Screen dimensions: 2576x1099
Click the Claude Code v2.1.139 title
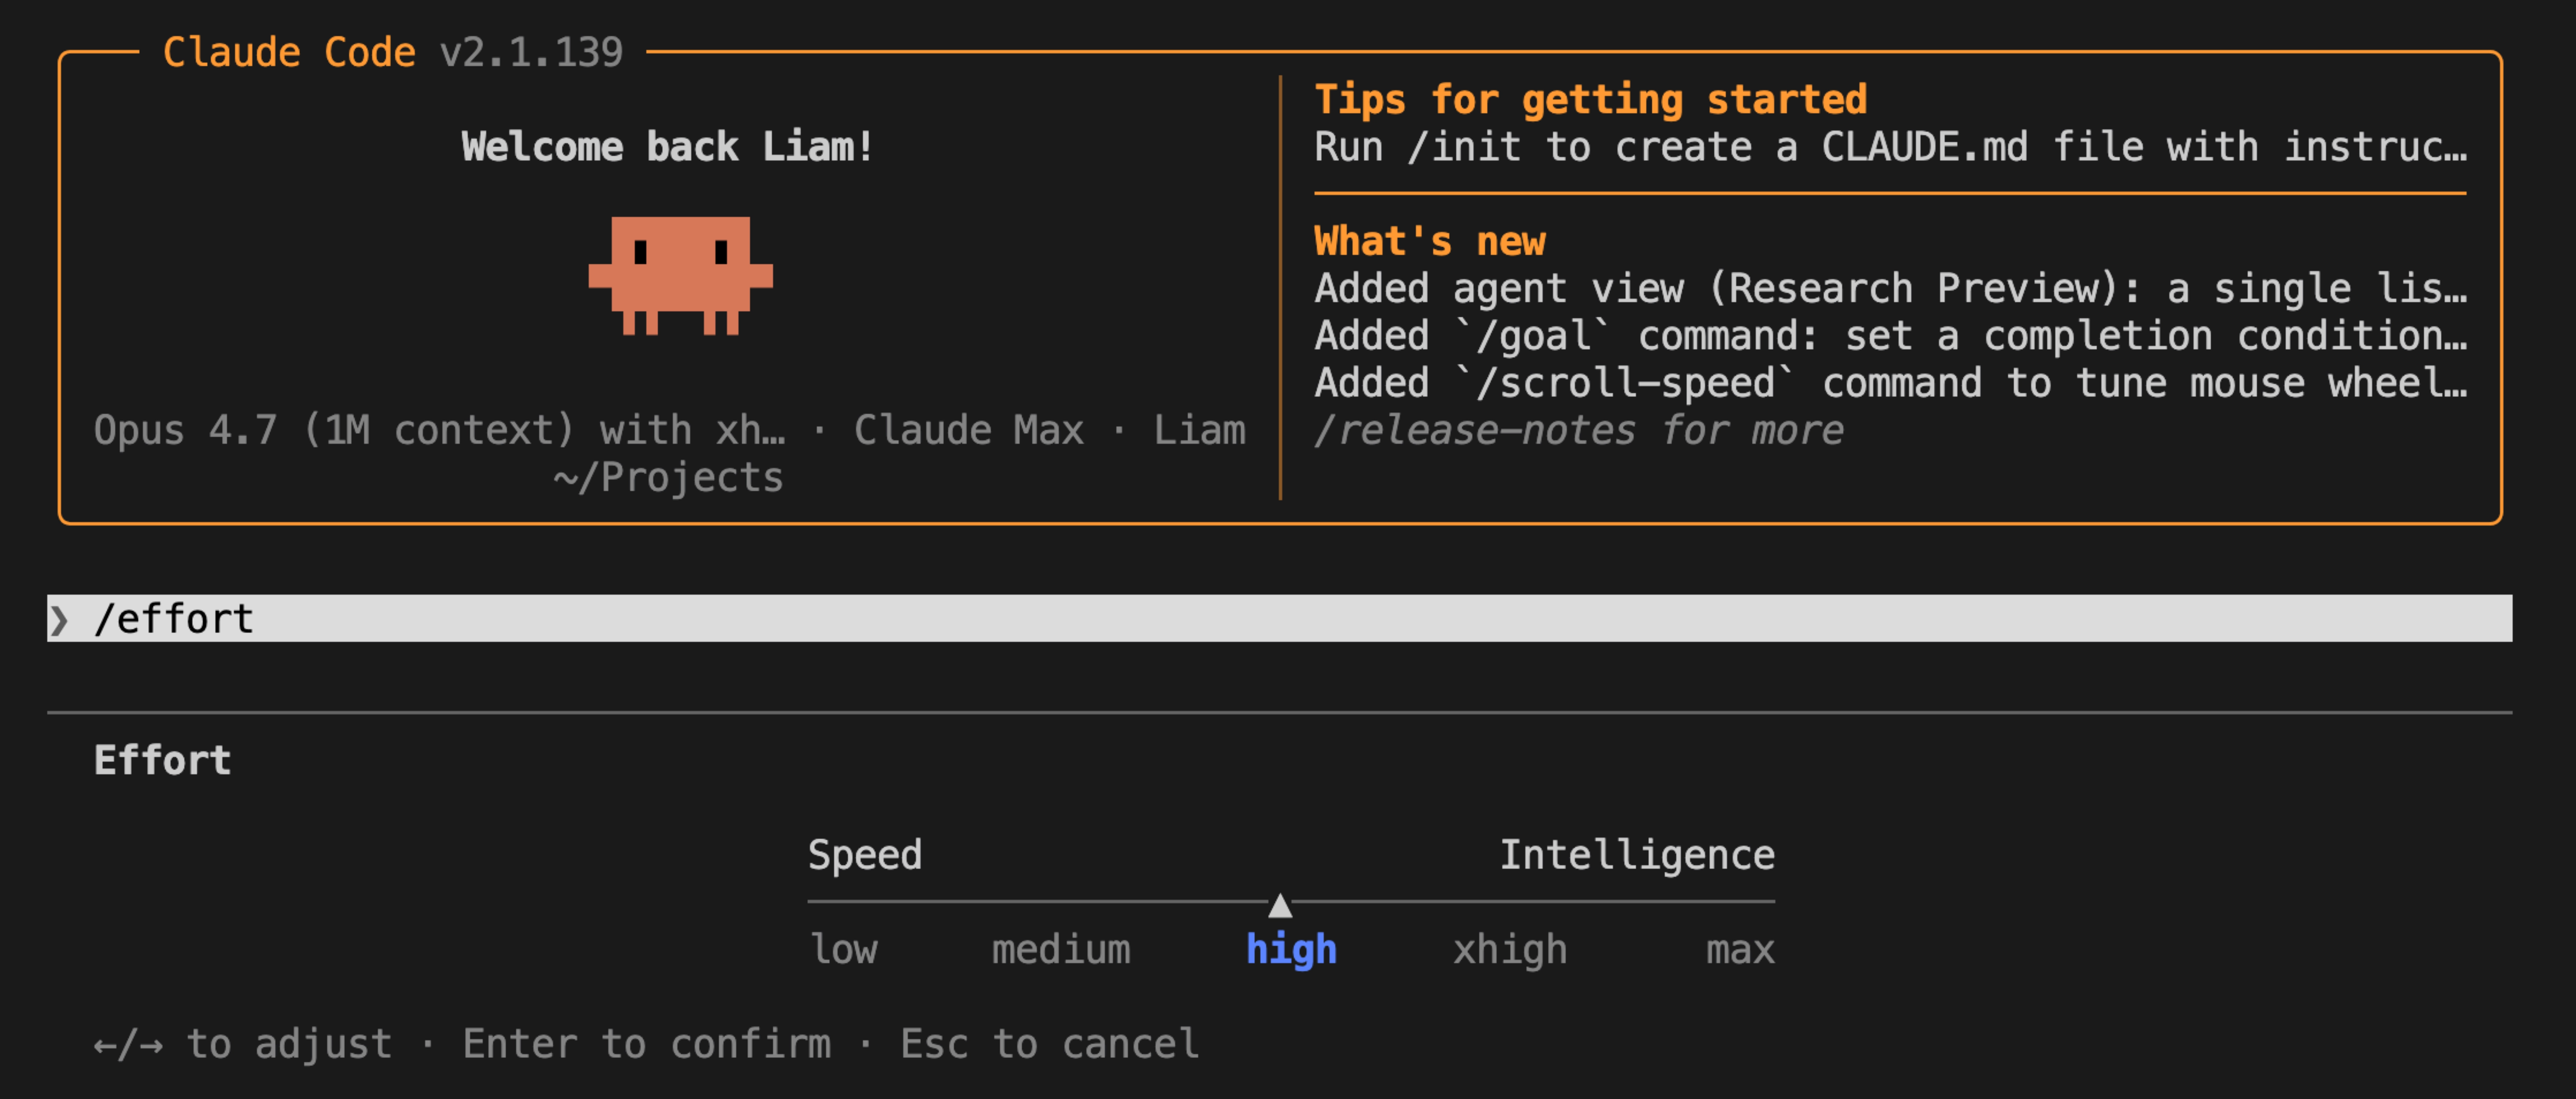pos(393,52)
